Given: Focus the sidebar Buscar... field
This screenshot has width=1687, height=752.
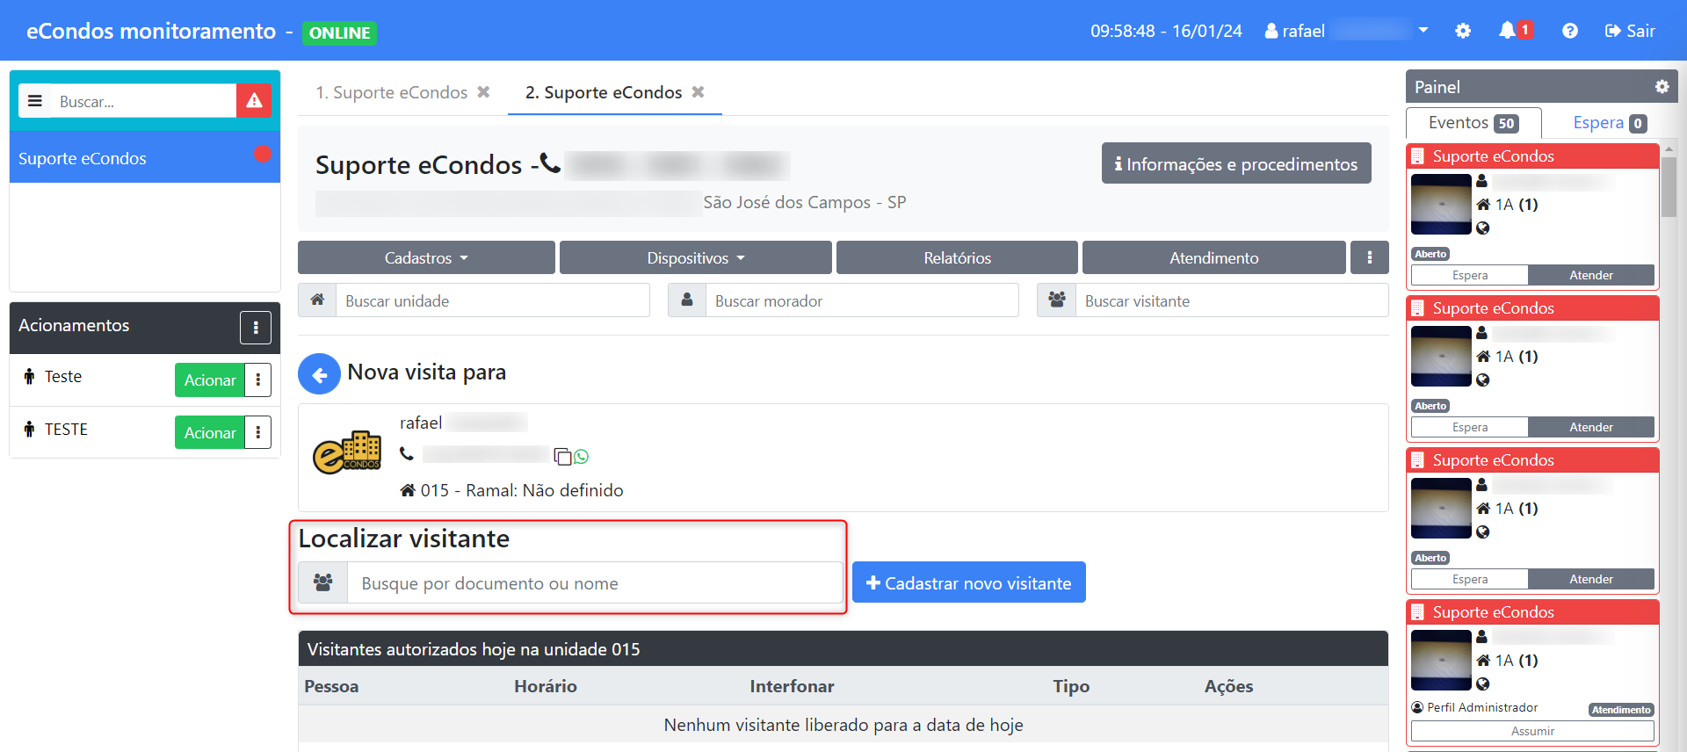Looking at the screenshot, I should coord(143,101).
